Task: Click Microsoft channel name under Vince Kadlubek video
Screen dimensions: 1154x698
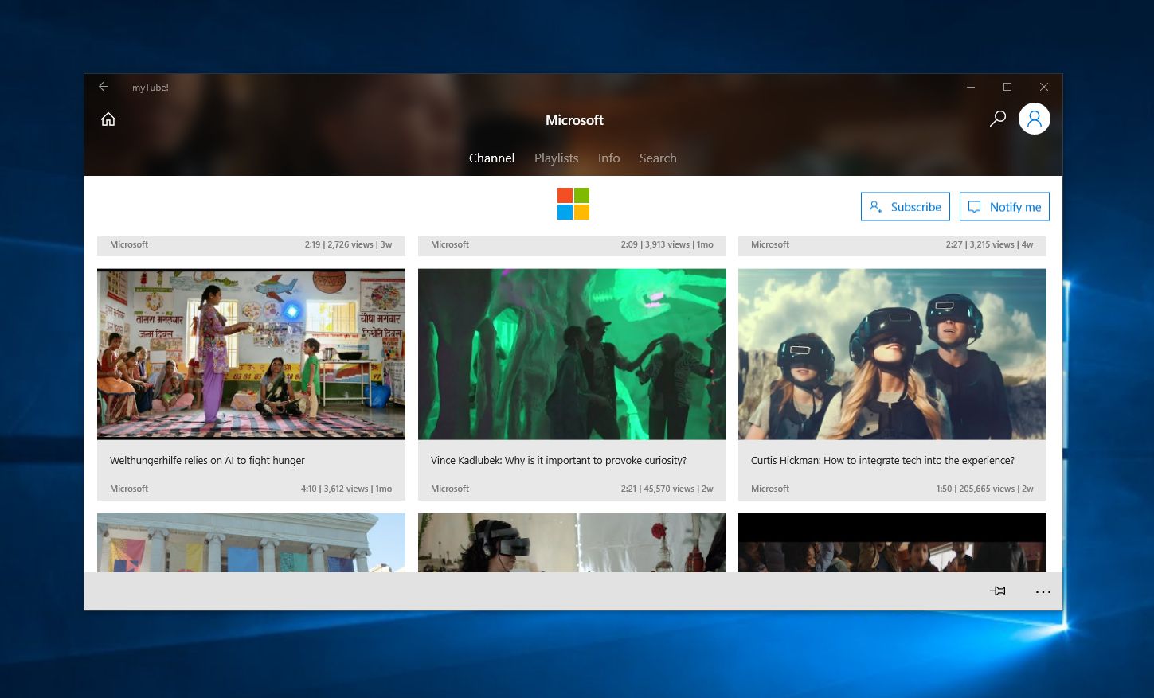Action: [450, 489]
